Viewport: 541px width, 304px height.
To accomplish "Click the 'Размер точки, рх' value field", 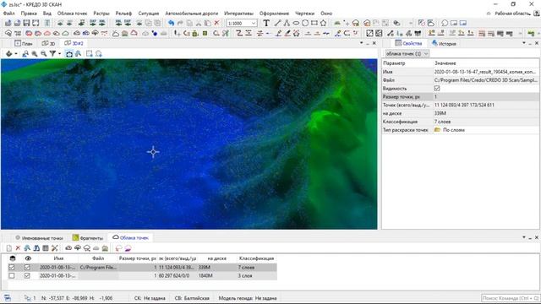I will click(x=486, y=97).
